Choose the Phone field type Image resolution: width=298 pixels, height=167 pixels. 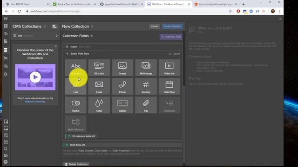(122, 86)
